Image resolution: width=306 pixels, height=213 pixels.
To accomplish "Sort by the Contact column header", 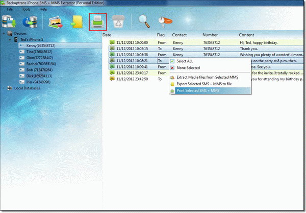I will pyautogui.click(x=179, y=35).
